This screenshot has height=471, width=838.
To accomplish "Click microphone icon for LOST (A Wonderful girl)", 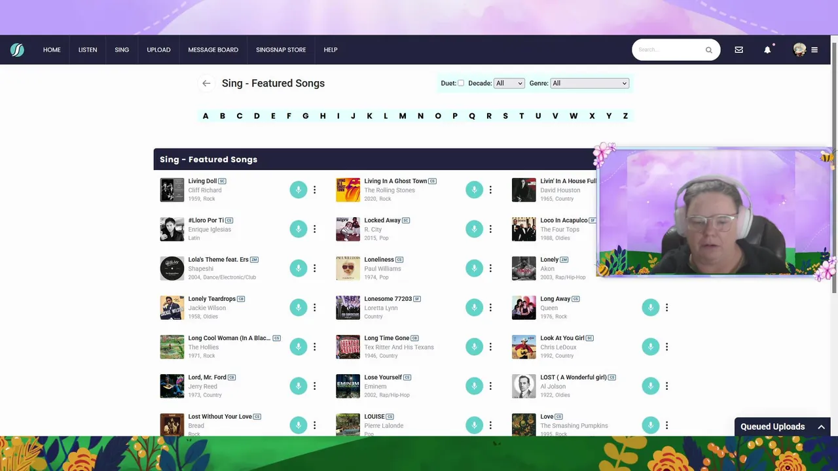I will [651, 386].
